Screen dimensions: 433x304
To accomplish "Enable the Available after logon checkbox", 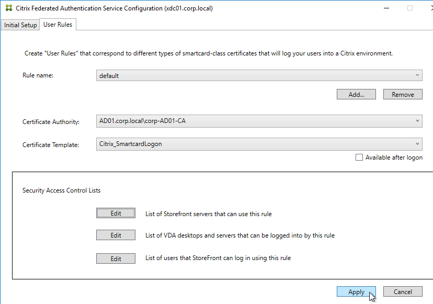I will pyautogui.click(x=359, y=157).
